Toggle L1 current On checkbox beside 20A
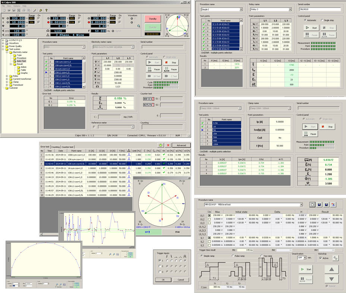Image resolution: width=346 pixels, height=293 pixels. point(39,22)
